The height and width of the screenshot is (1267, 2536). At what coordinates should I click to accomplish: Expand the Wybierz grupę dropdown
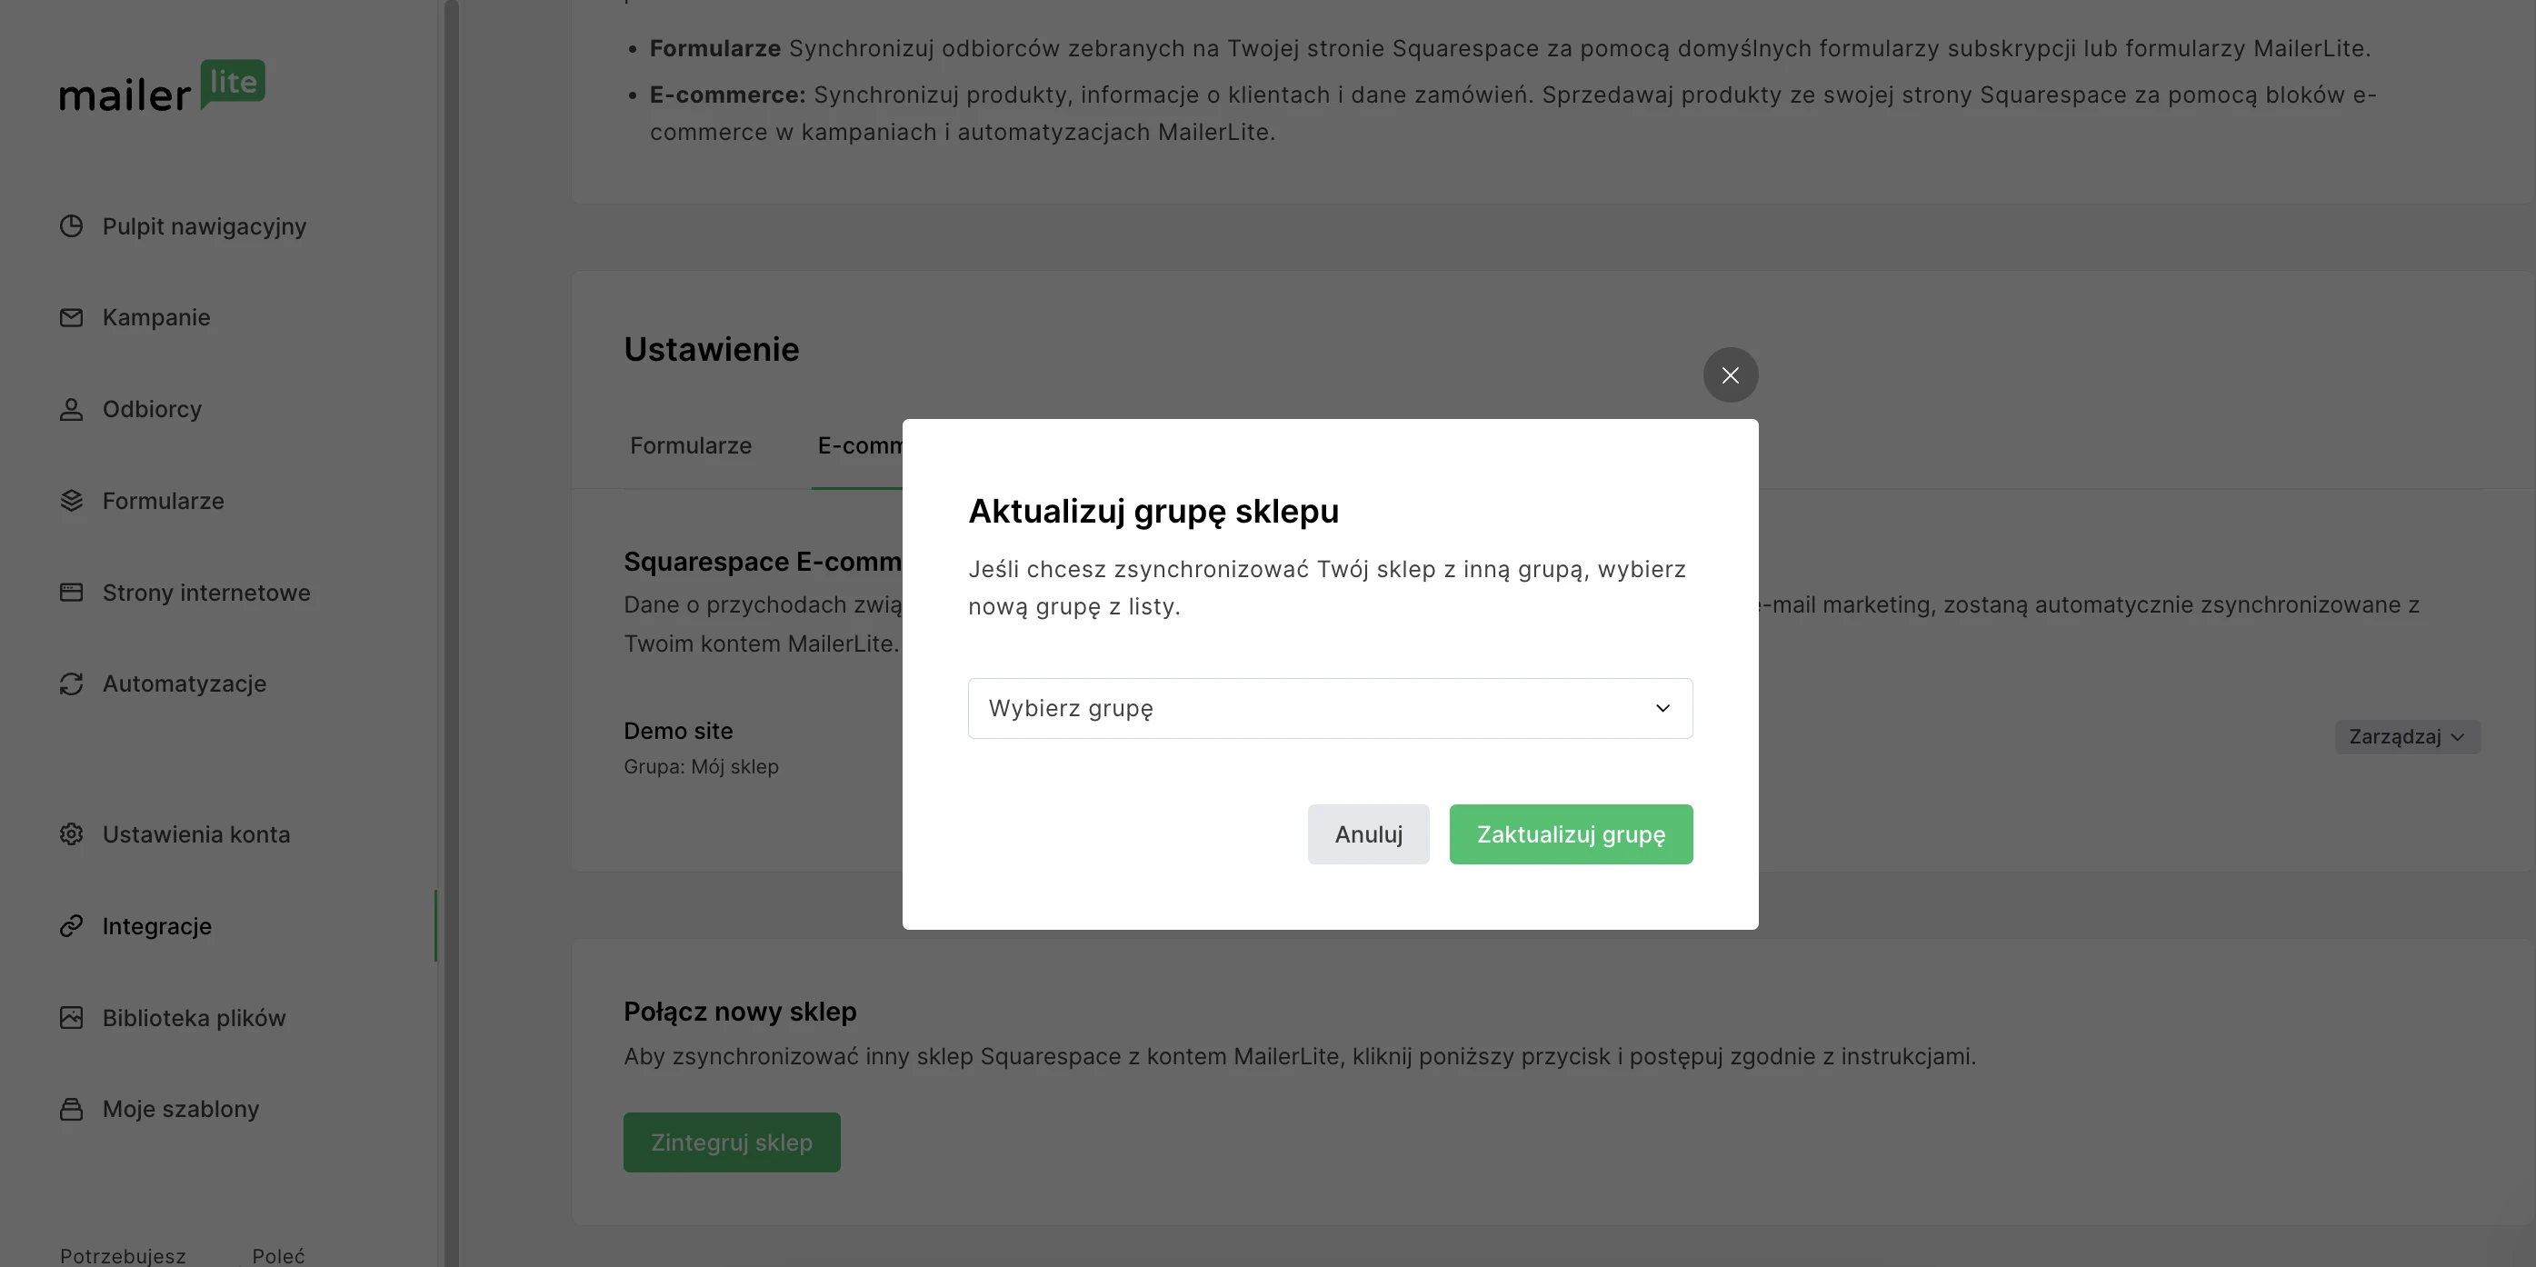(1330, 709)
